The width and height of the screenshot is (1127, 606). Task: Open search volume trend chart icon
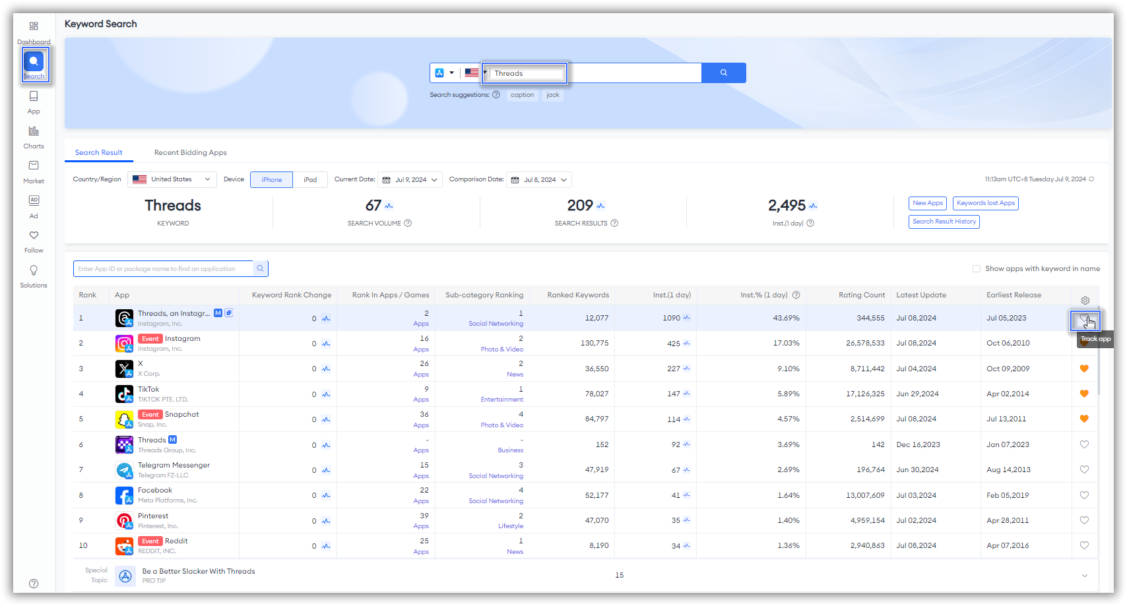pyautogui.click(x=389, y=206)
